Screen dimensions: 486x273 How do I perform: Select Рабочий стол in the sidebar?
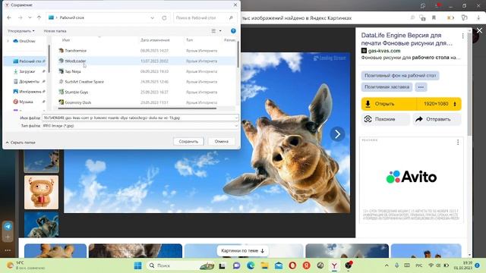coord(27,61)
